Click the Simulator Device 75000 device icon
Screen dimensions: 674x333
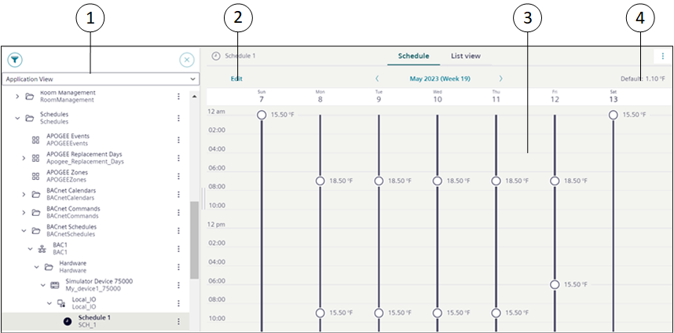55,284
